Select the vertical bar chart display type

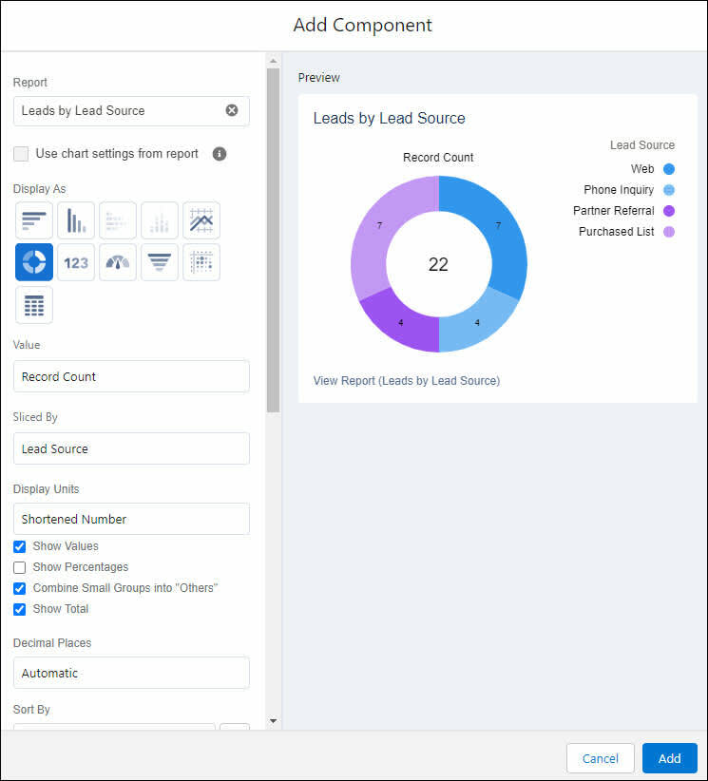point(76,220)
